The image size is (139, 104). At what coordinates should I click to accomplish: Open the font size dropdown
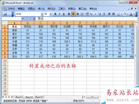pos(51,14)
